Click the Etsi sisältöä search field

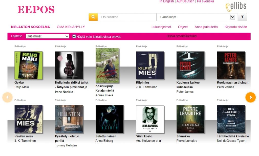[x=127, y=17]
